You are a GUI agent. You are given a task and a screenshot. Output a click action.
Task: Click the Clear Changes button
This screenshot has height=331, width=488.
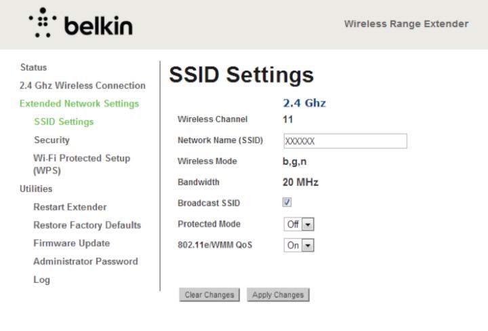[x=209, y=294]
